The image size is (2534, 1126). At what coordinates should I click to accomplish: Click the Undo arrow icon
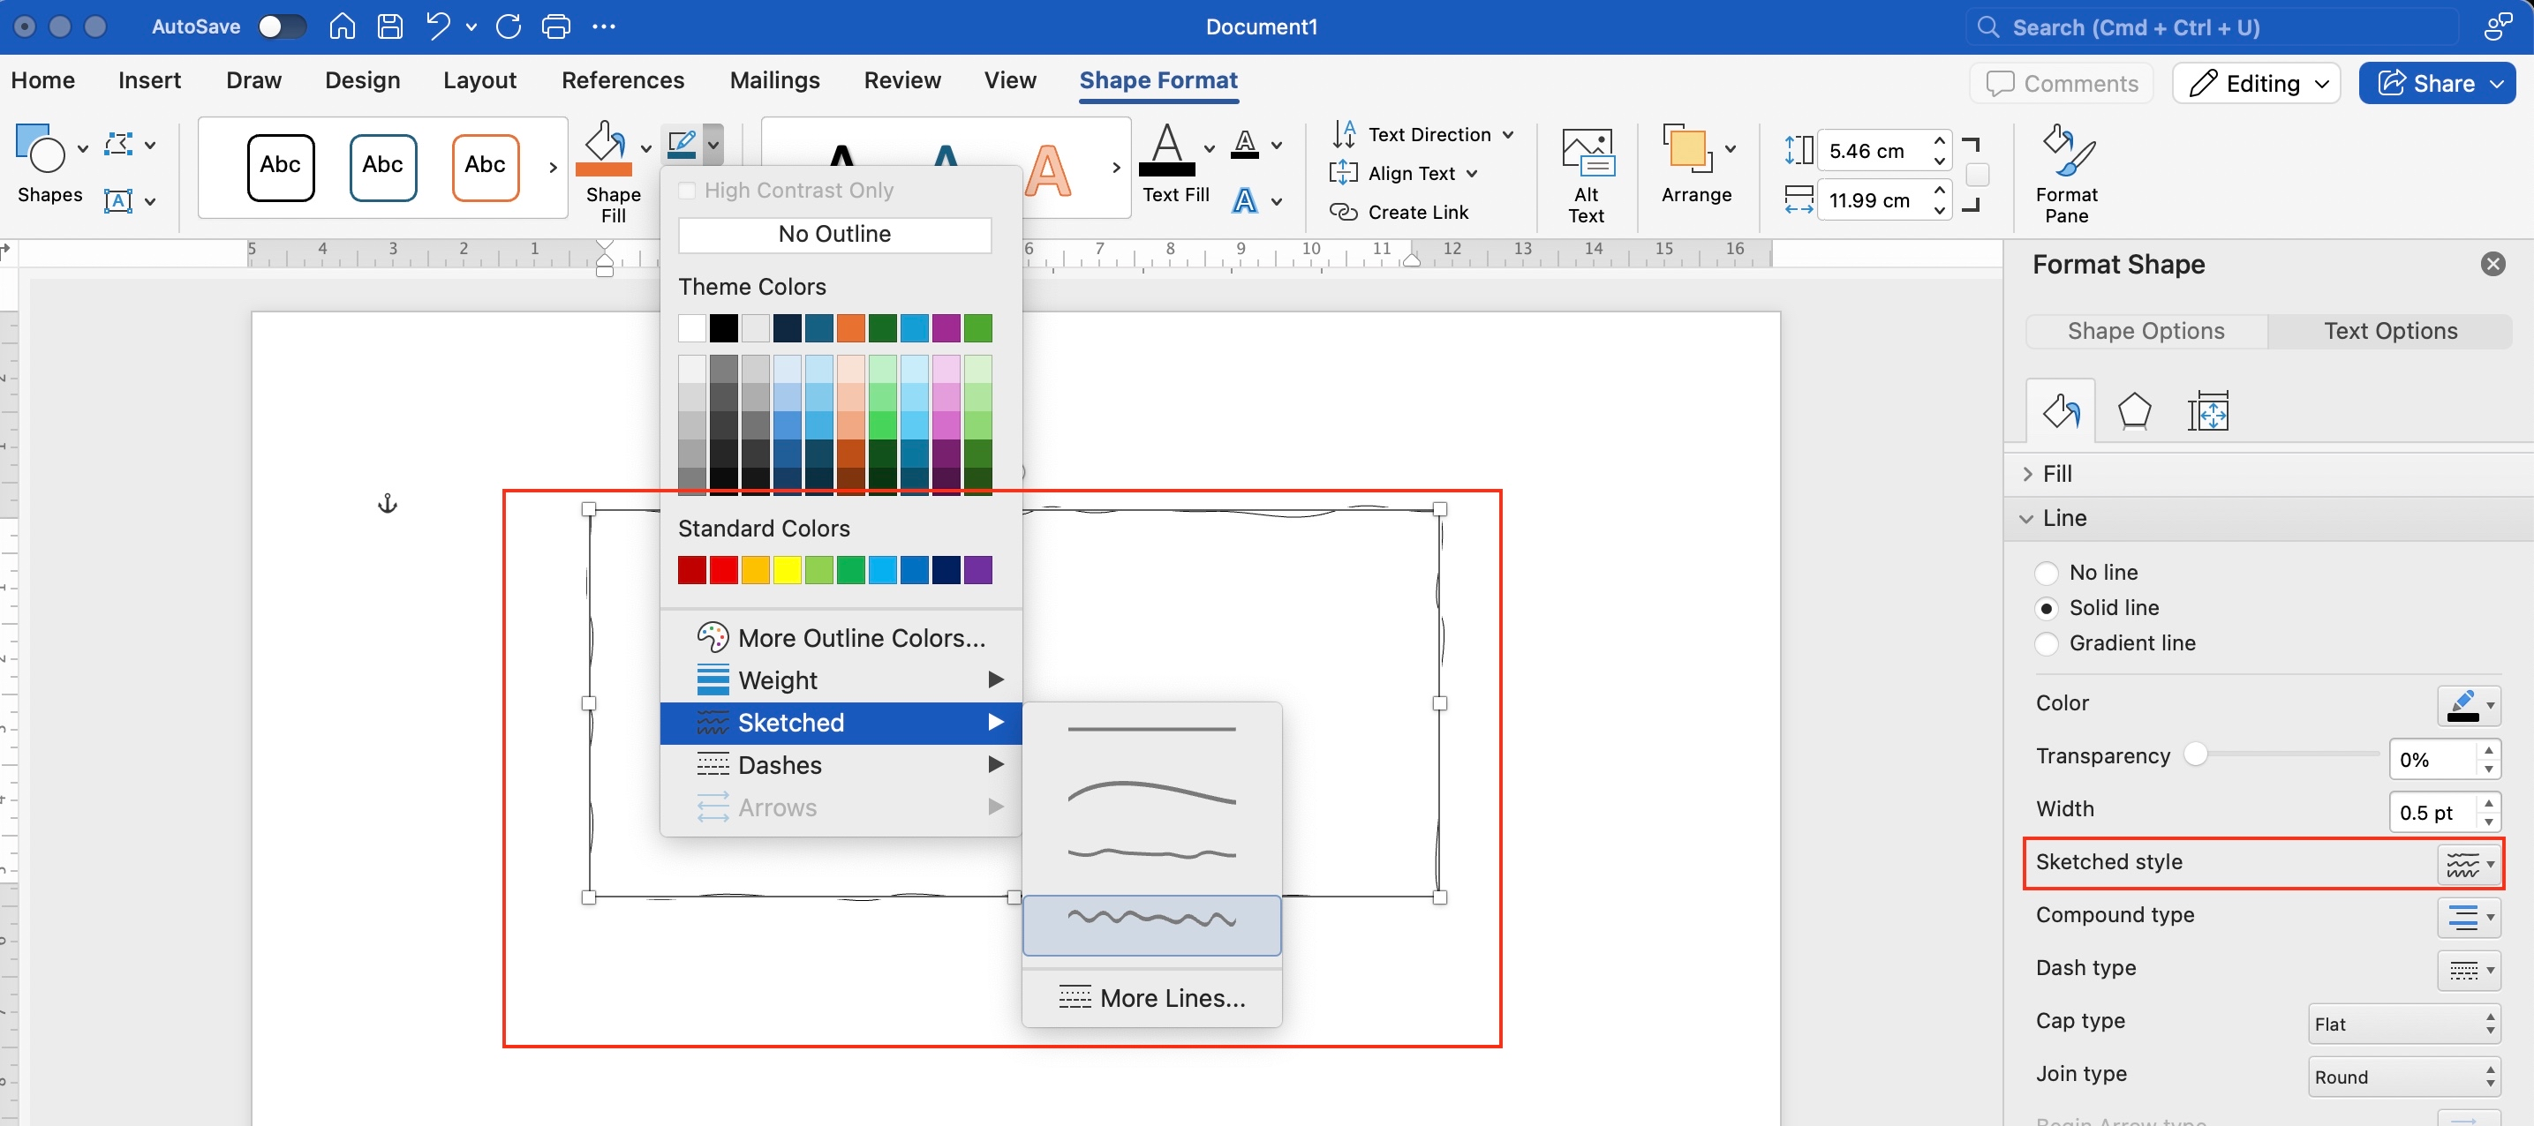coord(438,26)
